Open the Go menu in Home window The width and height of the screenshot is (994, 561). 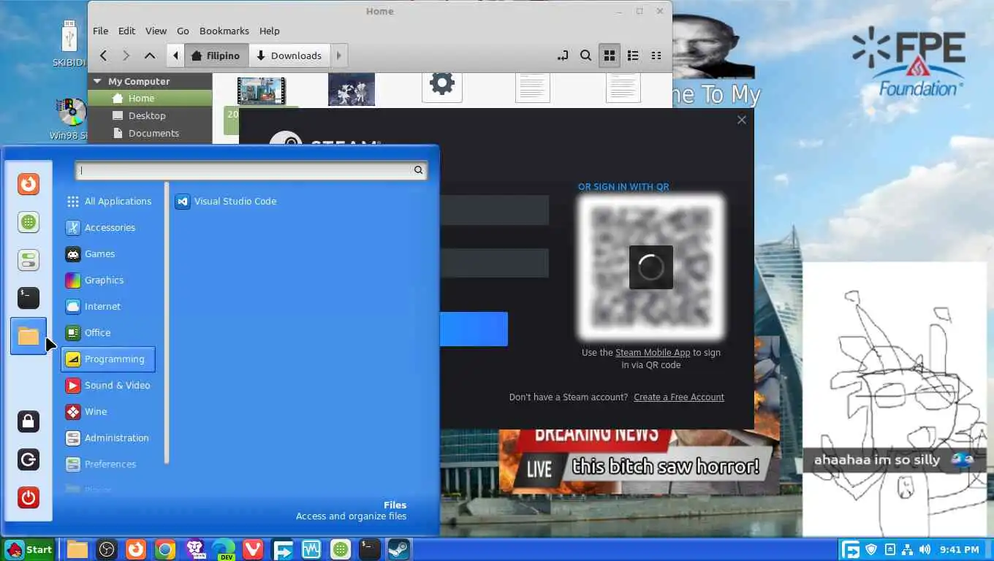(183, 31)
